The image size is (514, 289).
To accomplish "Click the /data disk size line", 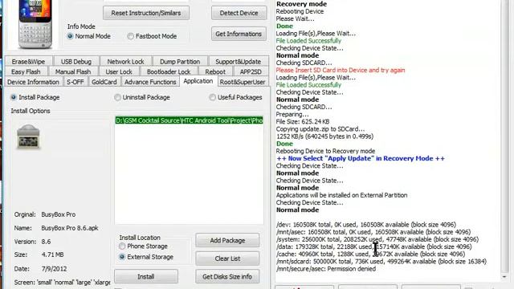I will point(373,246).
